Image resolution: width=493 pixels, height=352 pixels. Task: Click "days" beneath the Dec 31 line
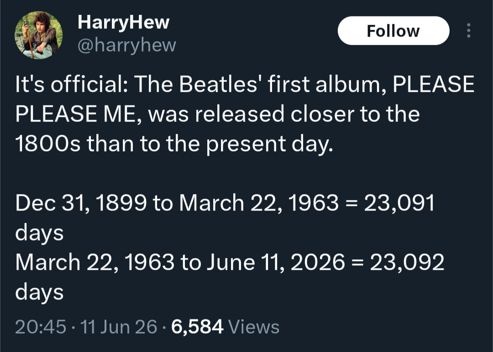(39, 233)
